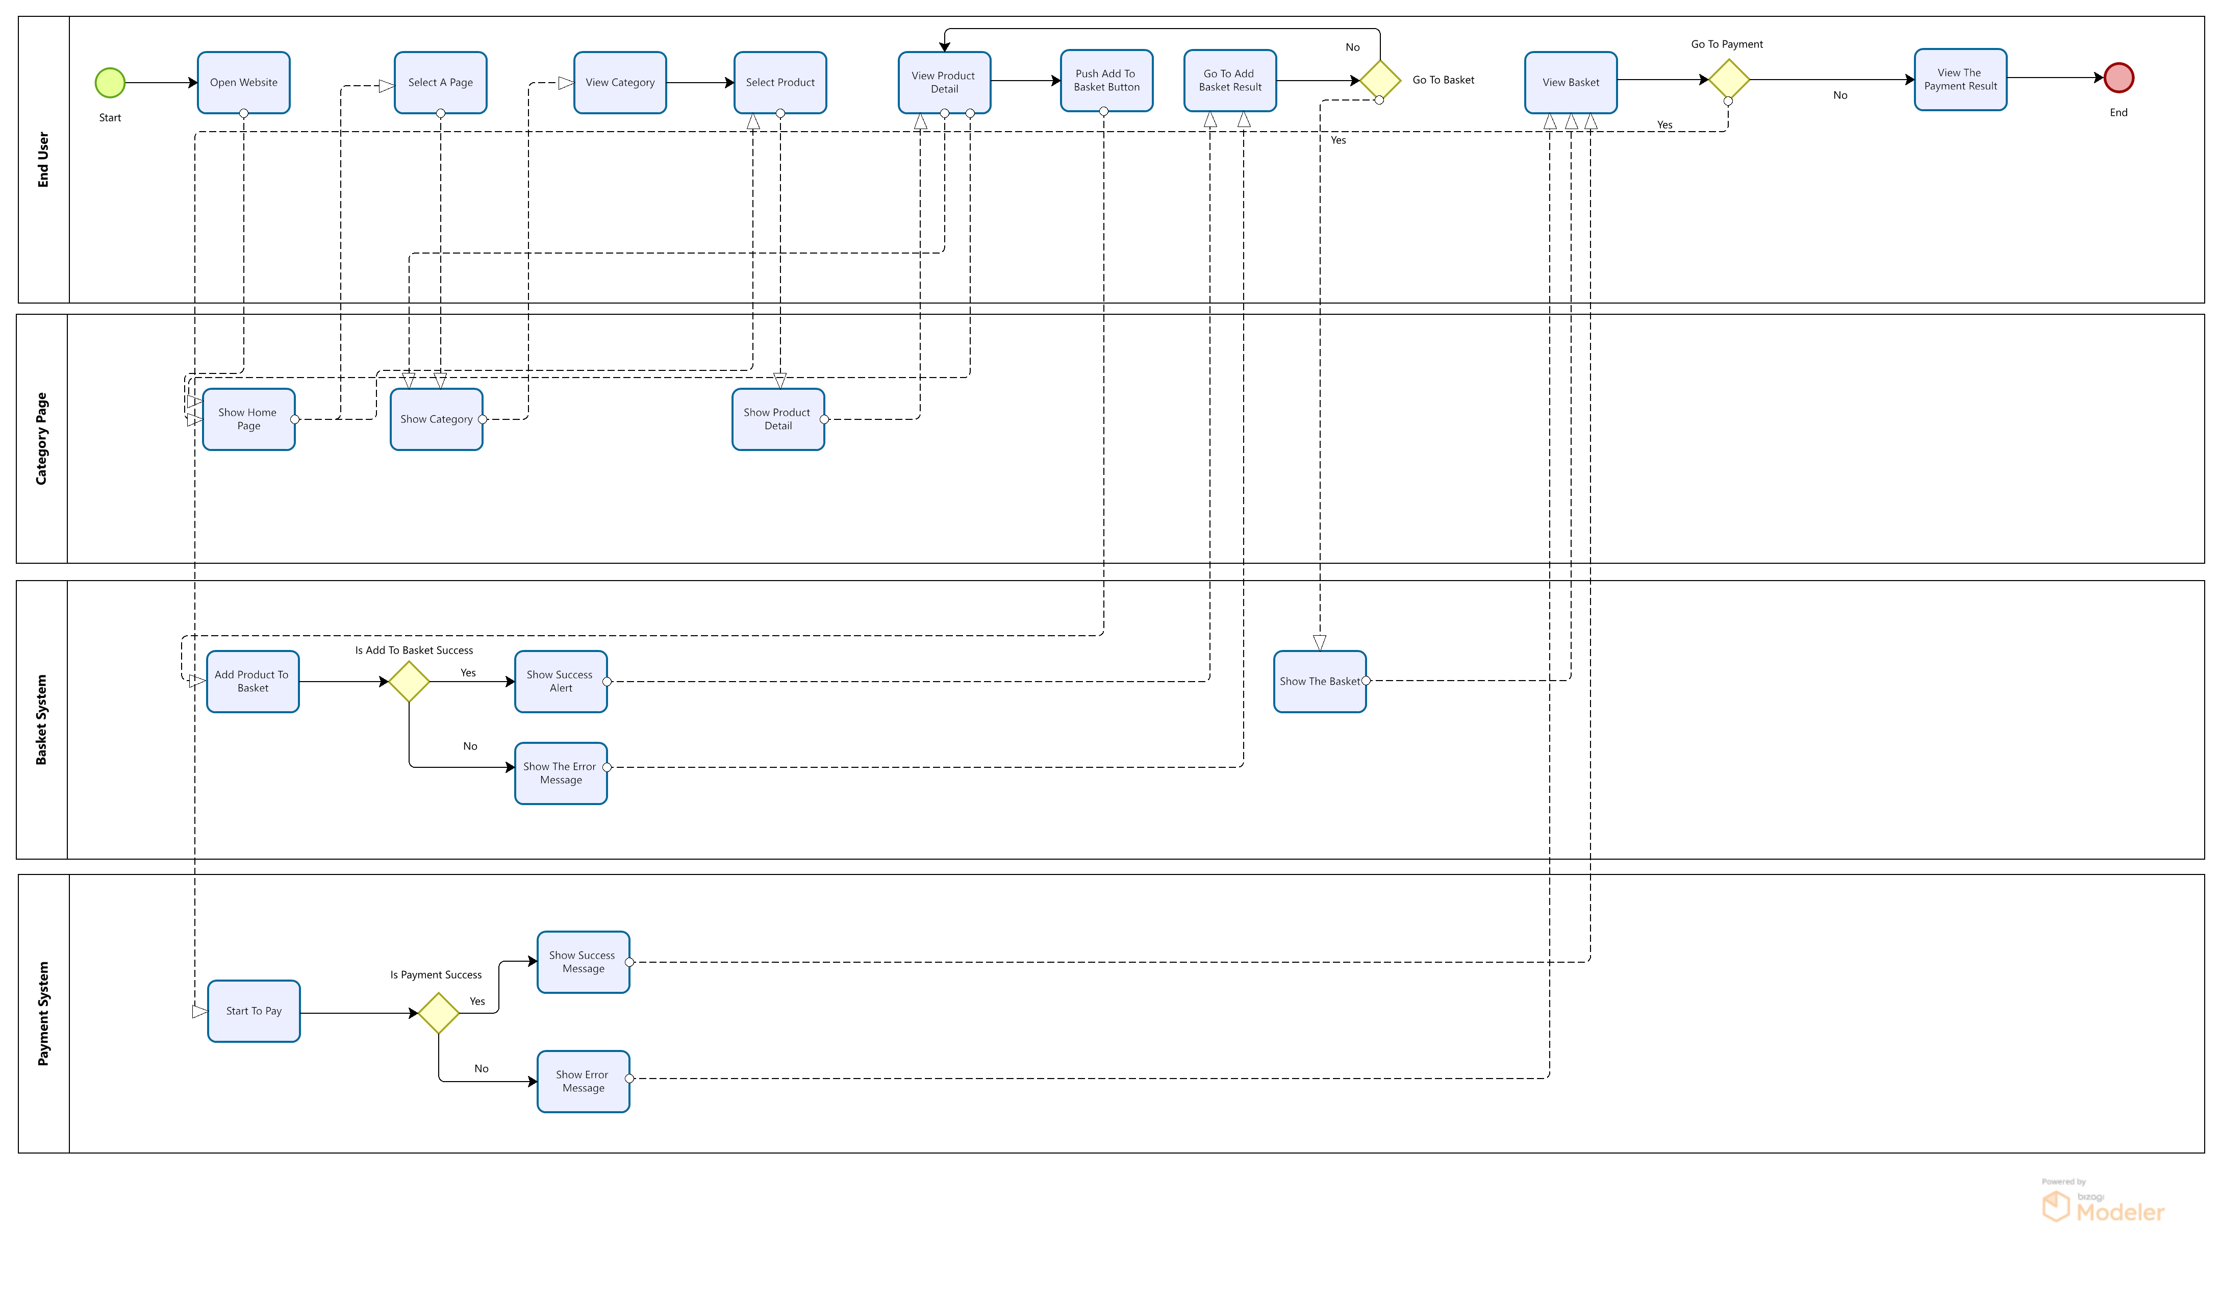Click the Is Add To Basket Success label
2221x1302 pixels.
[413, 650]
